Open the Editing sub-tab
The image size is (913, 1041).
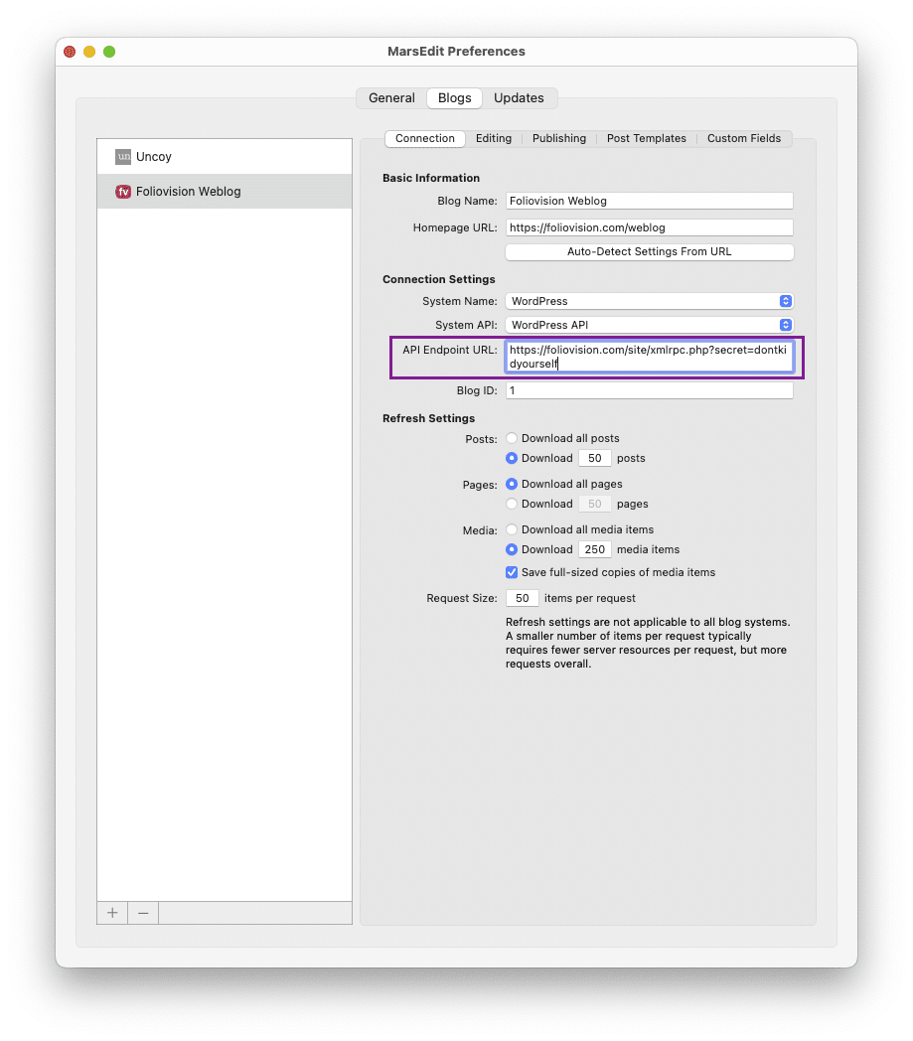(494, 139)
